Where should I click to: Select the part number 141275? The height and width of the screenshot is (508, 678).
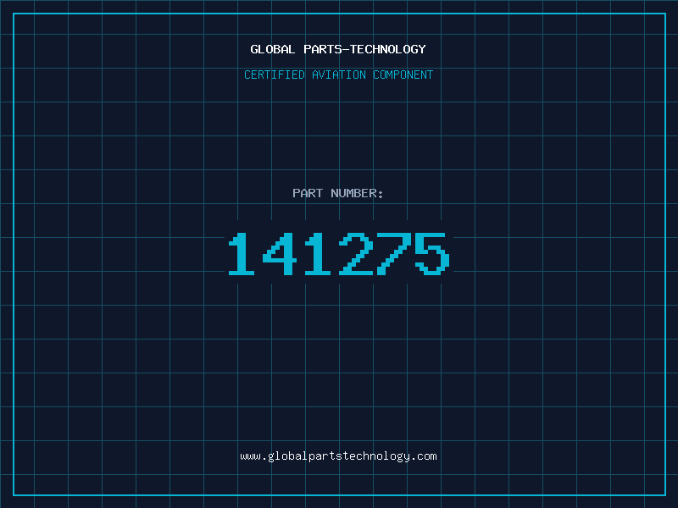[339, 253]
